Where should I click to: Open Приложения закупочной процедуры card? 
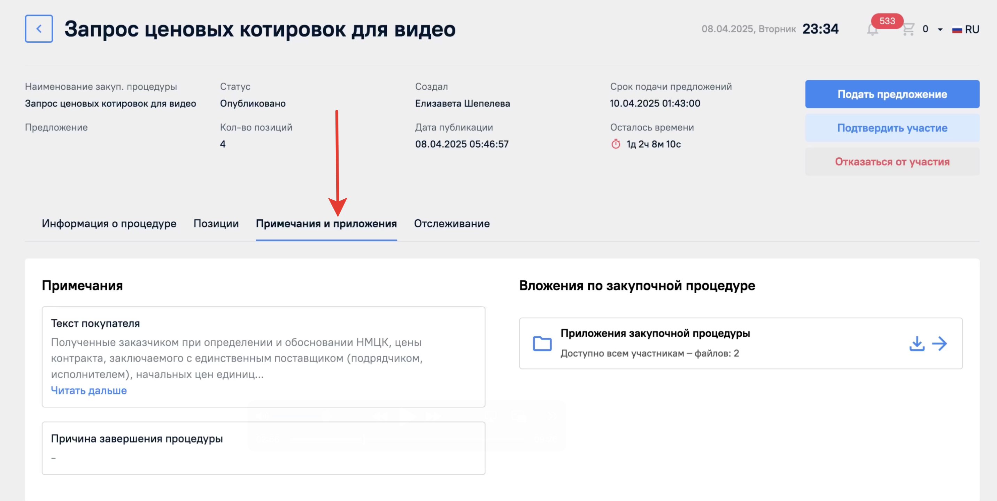click(x=655, y=333)
